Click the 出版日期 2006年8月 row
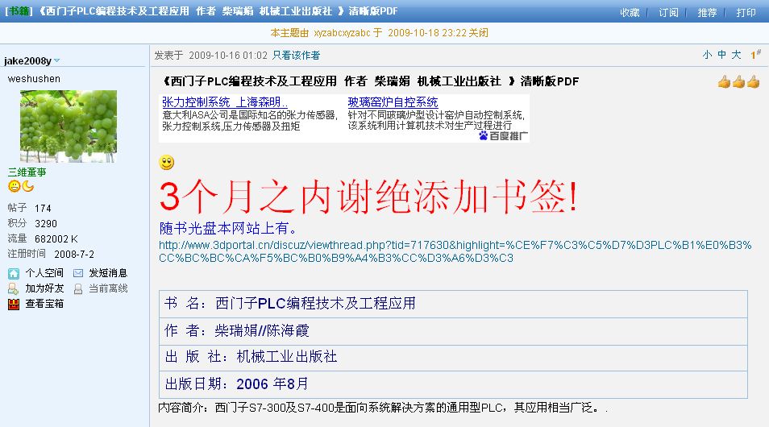 453,383
